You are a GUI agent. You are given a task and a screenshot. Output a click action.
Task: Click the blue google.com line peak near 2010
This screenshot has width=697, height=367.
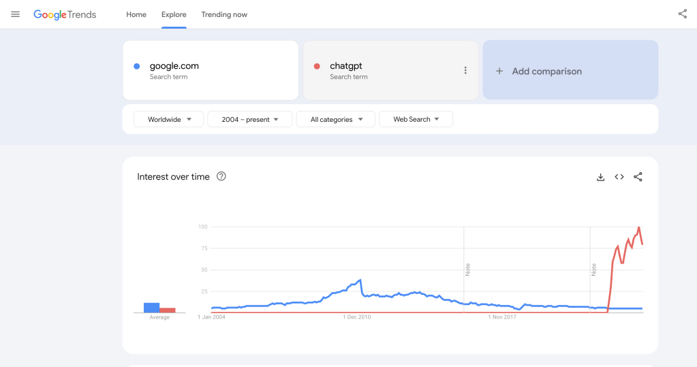[360, 281]
